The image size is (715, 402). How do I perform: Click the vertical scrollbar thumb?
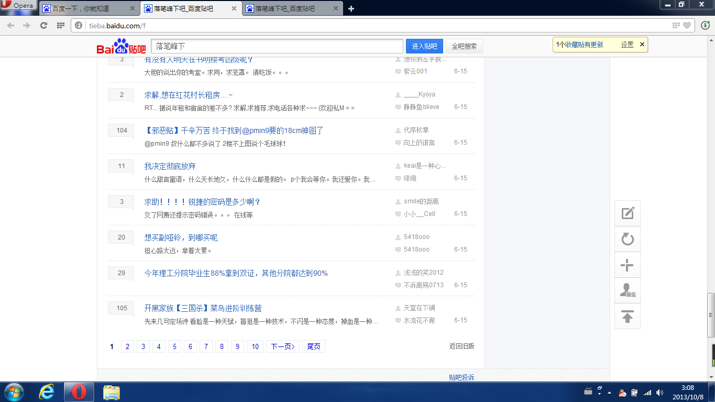[711, 314]
